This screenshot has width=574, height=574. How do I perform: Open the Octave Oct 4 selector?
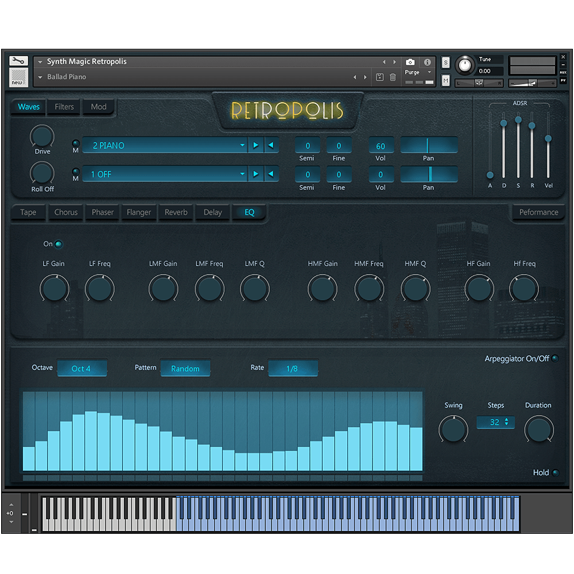[82, 369]
